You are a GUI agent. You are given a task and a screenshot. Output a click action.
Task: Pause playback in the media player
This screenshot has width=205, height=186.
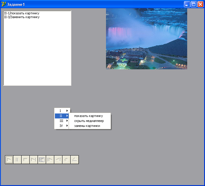17,160
